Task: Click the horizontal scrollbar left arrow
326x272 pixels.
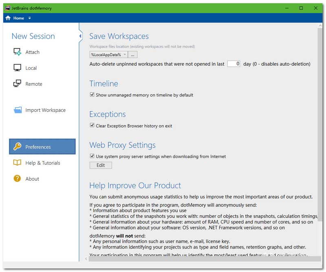Action: pos(86,259)
